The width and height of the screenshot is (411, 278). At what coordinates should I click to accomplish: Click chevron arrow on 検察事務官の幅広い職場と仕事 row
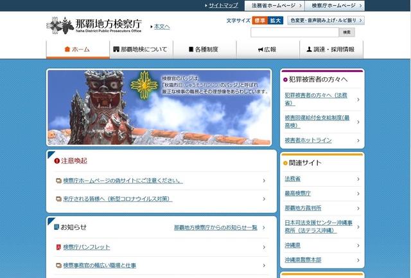[264, 265]
